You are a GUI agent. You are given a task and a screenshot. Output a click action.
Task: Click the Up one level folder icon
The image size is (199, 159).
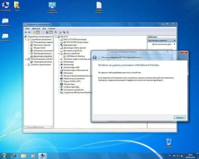(34, 32)
